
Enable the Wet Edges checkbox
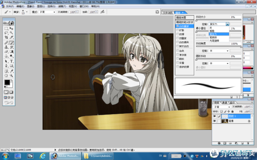click(x=178, y=55)
